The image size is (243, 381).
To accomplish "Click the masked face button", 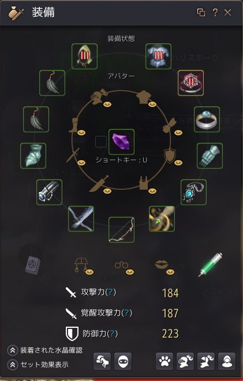I will tap(123, 361).
